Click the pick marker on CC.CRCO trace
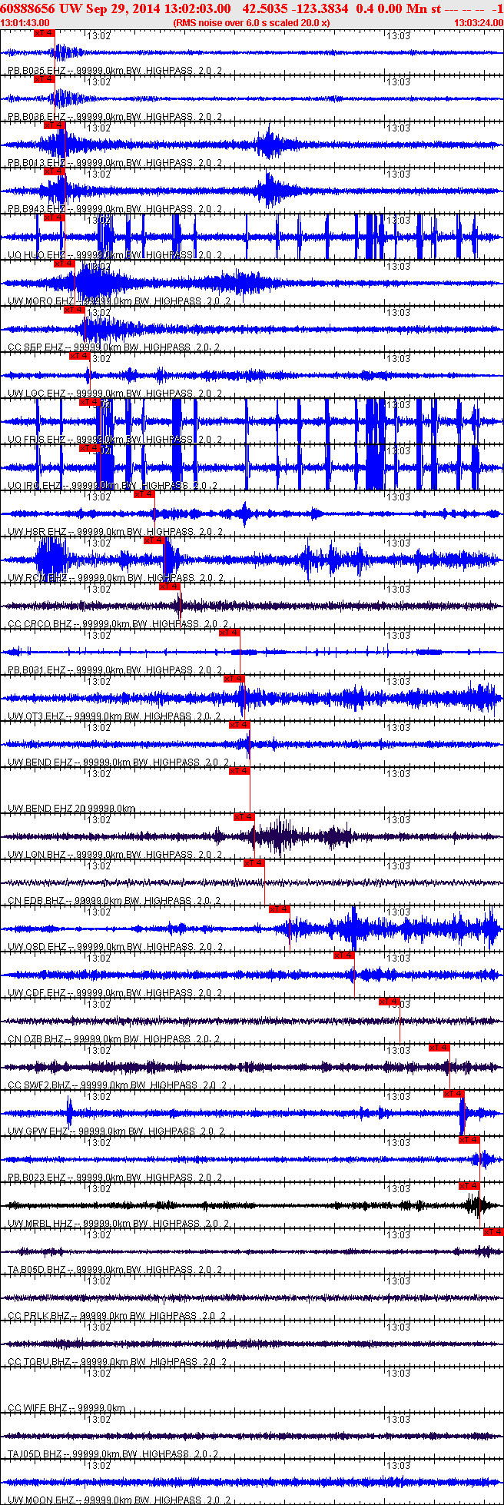 tap(169, 586)
